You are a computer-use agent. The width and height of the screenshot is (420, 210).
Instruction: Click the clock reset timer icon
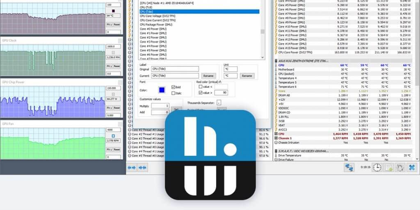(377, 167)
